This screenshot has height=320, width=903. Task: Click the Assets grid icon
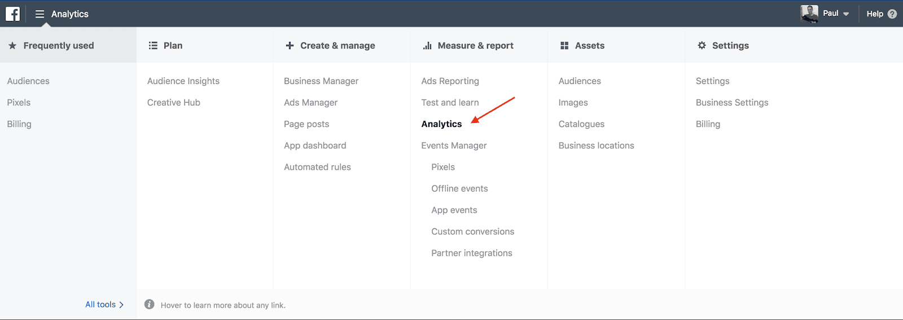564,46
